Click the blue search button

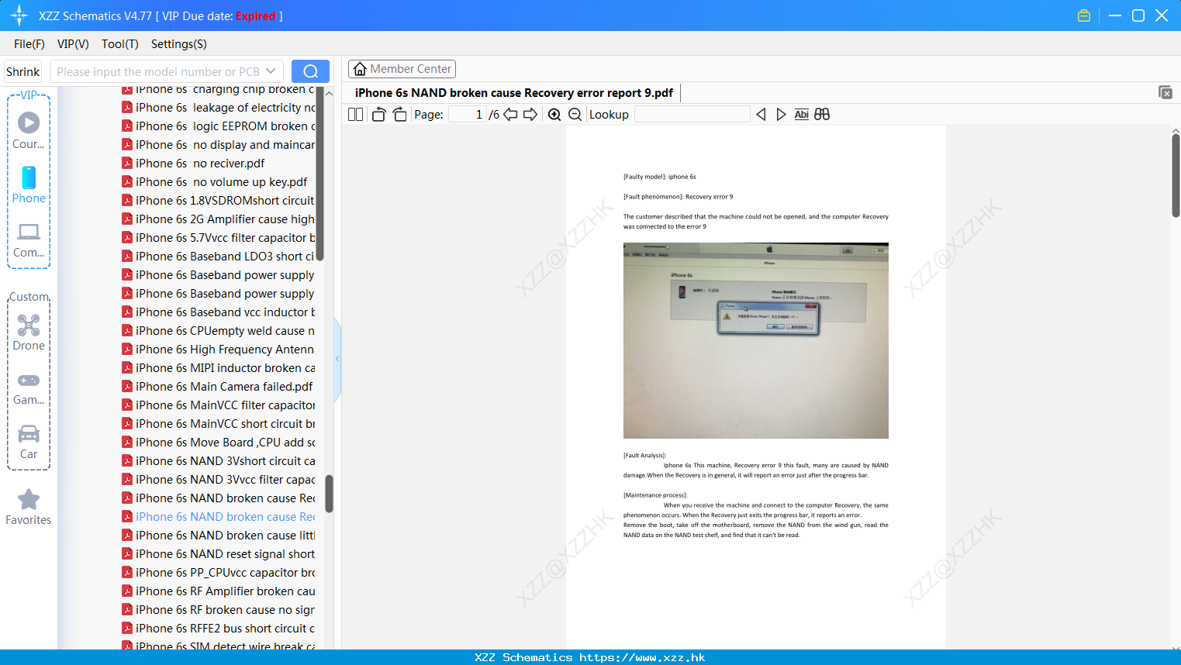310,71
